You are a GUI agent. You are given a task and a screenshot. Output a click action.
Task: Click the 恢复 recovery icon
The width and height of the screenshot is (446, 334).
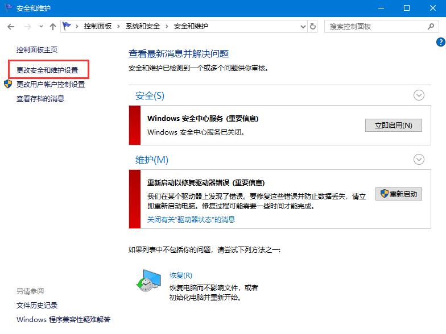coord(148,281)
